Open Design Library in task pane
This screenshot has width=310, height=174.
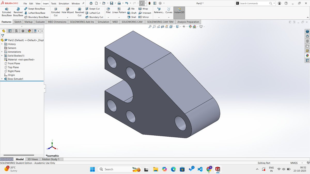pyautogui.click(x=307, y=41)
